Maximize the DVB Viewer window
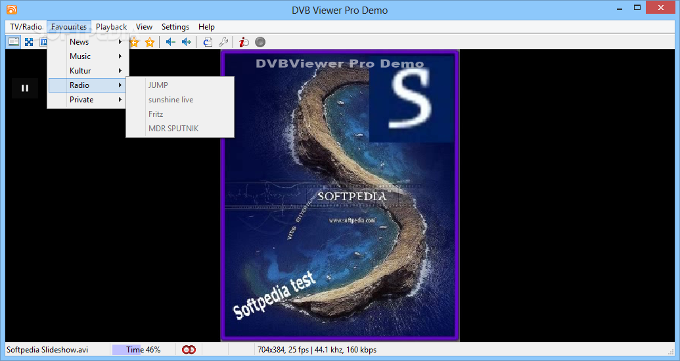This screenshot has width=680, height=361. coord(637,8)
